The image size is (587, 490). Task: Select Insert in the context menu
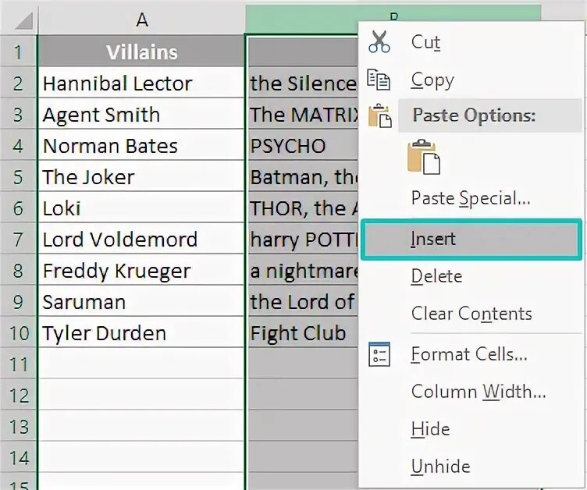(433, 239)
